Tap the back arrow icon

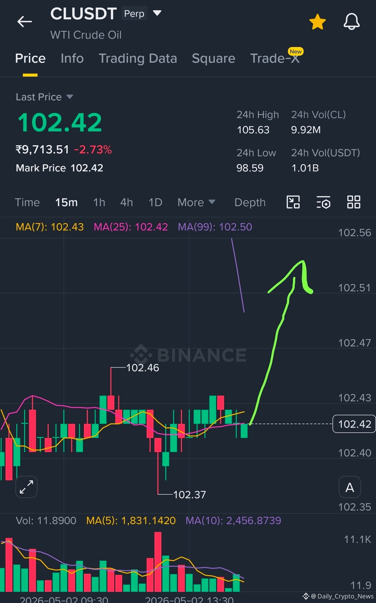pos(25,21)
